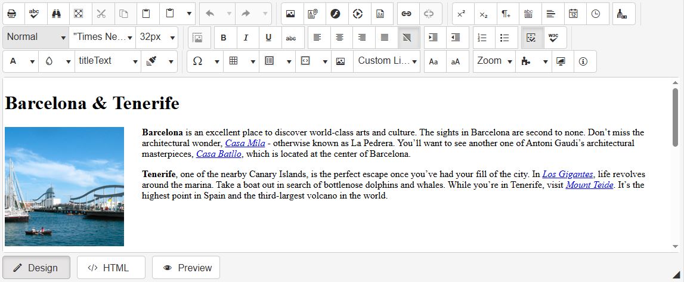
Task: Switch to the HTML tab
Action: click(x=112, y=268)
